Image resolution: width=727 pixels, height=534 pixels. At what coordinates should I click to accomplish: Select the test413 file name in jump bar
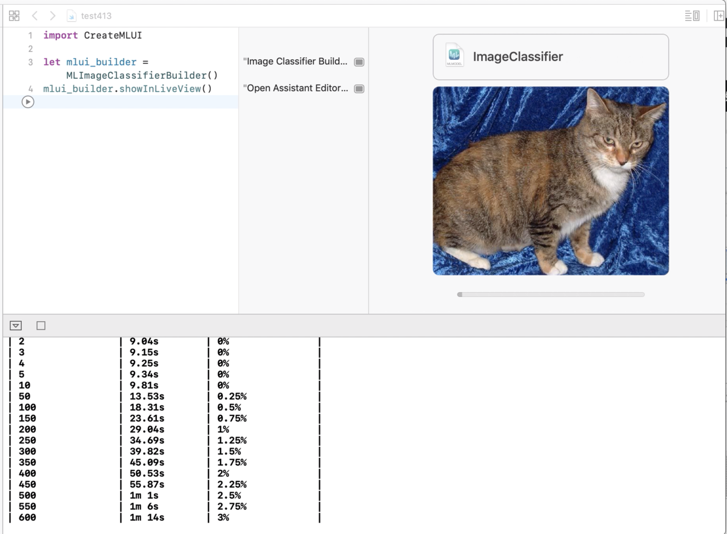(96, 16)
